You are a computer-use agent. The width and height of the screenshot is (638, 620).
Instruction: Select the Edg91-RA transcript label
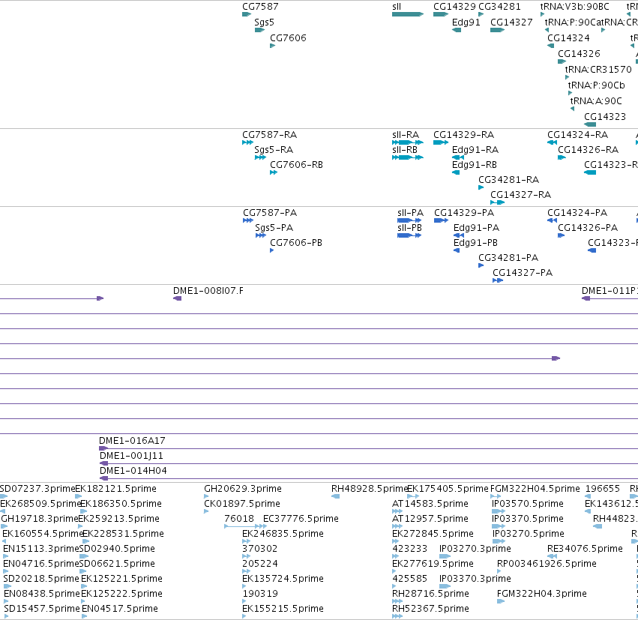tap(475, 150)
